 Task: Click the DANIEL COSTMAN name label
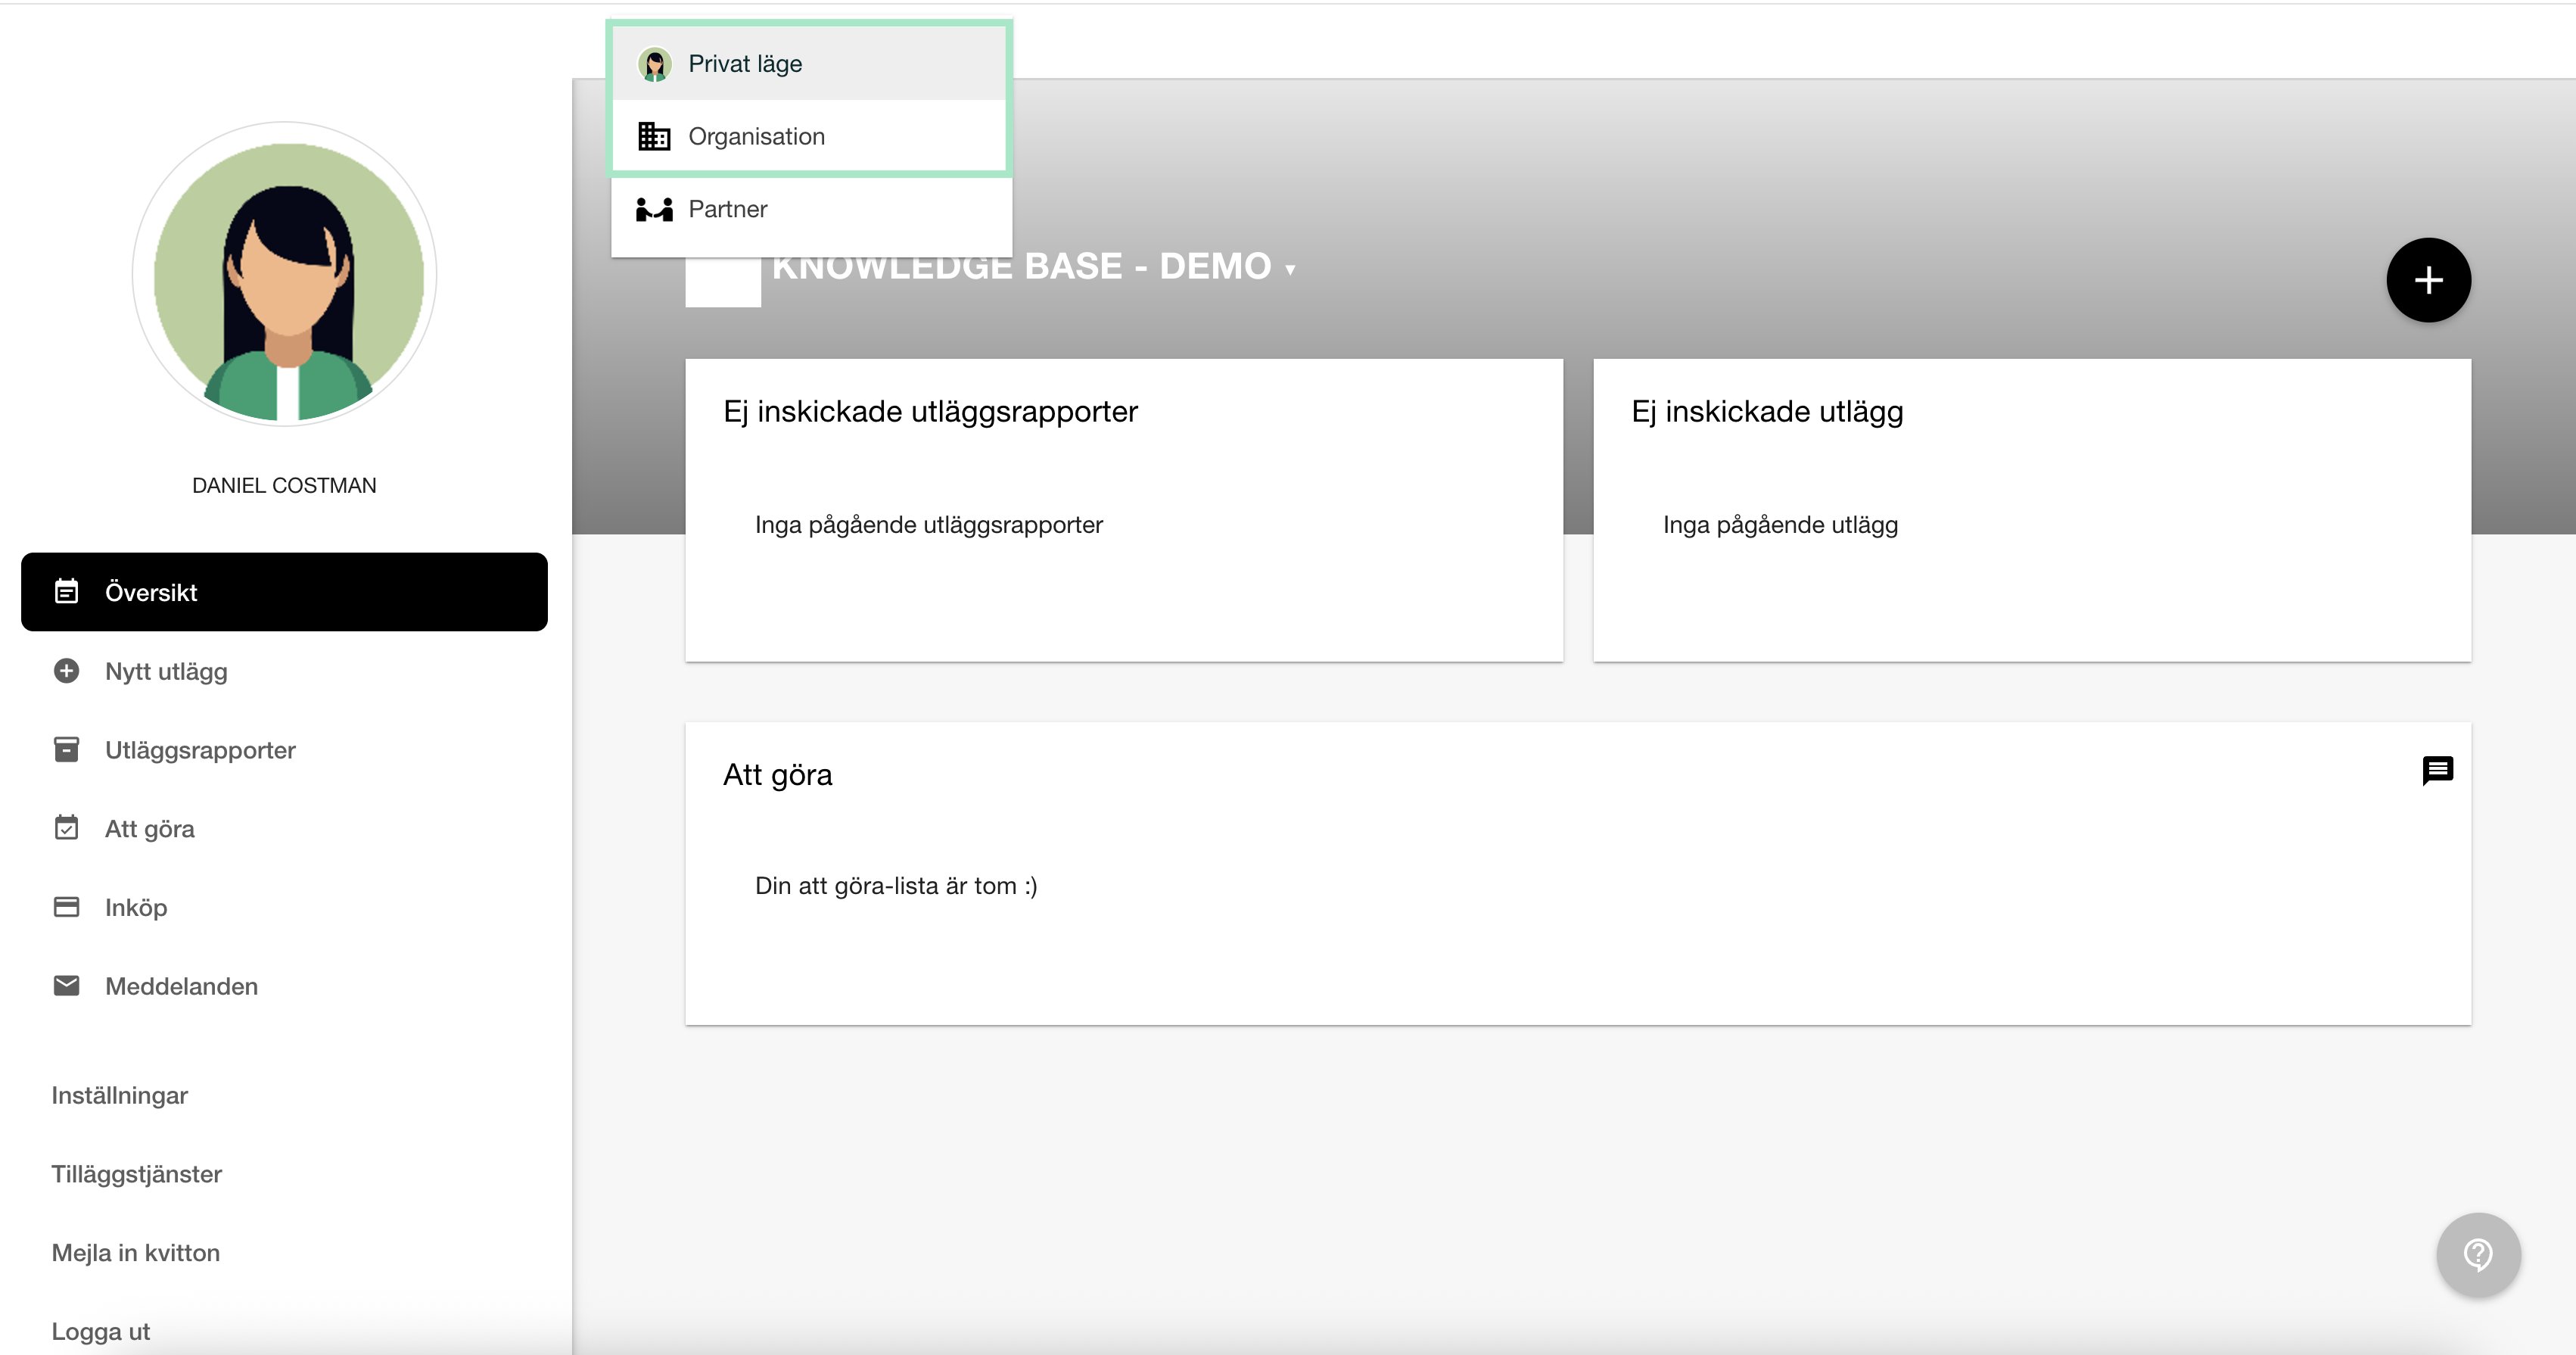pyautogui.click(x=284, y=486)
